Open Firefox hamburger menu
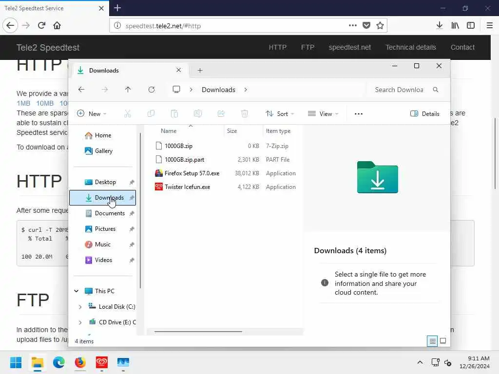The image size is (499, 374). coord(490,25)
